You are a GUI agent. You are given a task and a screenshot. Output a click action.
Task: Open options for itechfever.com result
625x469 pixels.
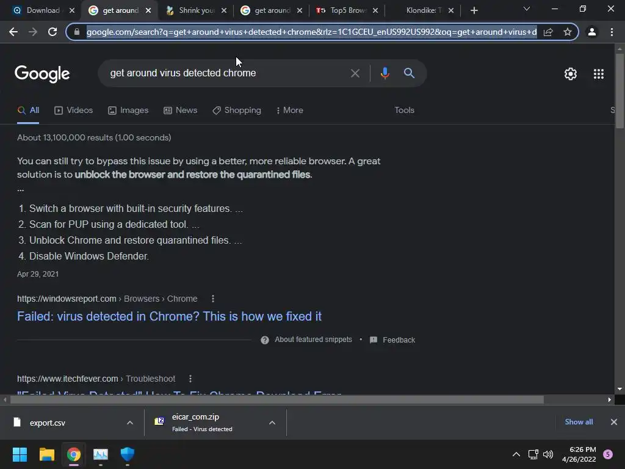click(190, 379)
